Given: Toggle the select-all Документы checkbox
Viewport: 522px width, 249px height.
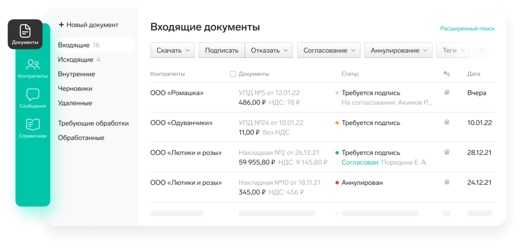Looking at the screenshot, I should (x=233, y=74).
